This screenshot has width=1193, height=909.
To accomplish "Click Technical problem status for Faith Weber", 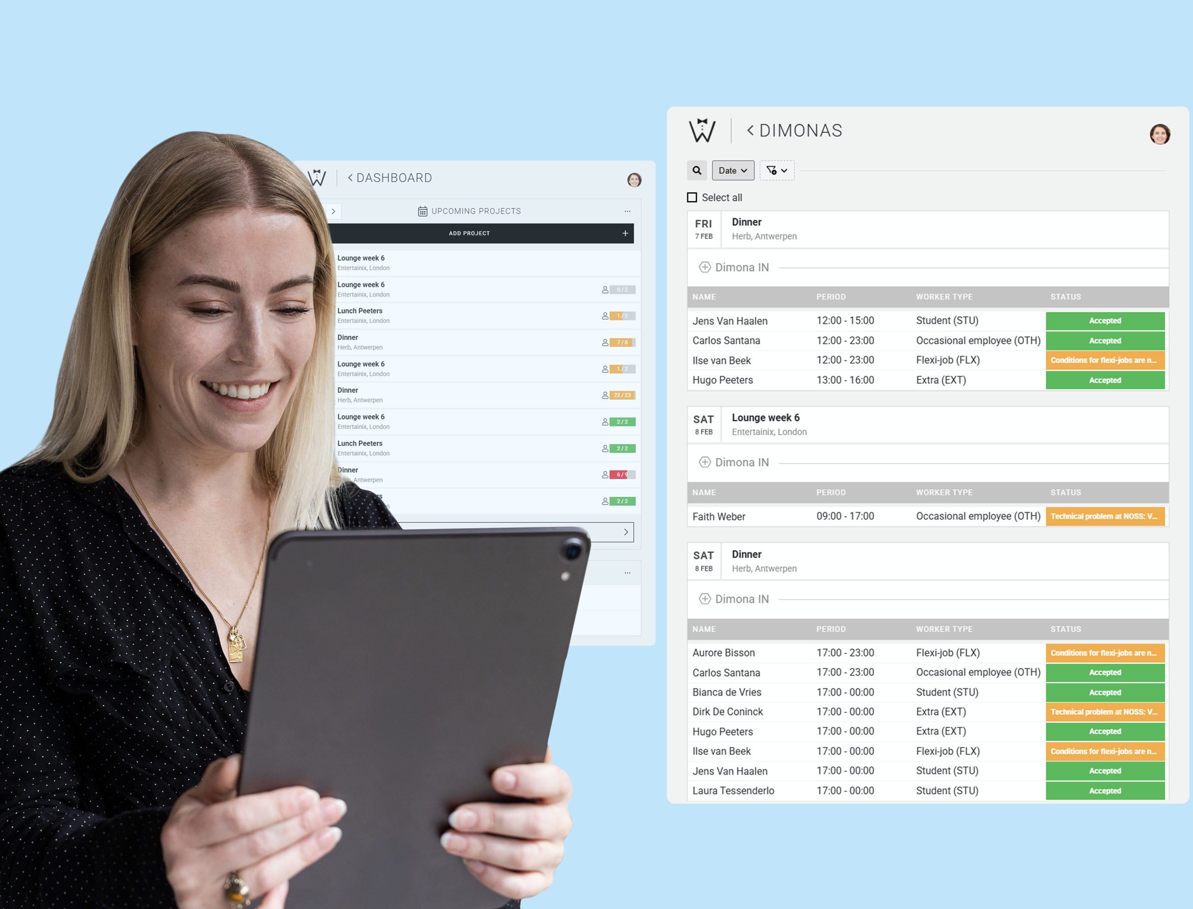I will 1105,516.
